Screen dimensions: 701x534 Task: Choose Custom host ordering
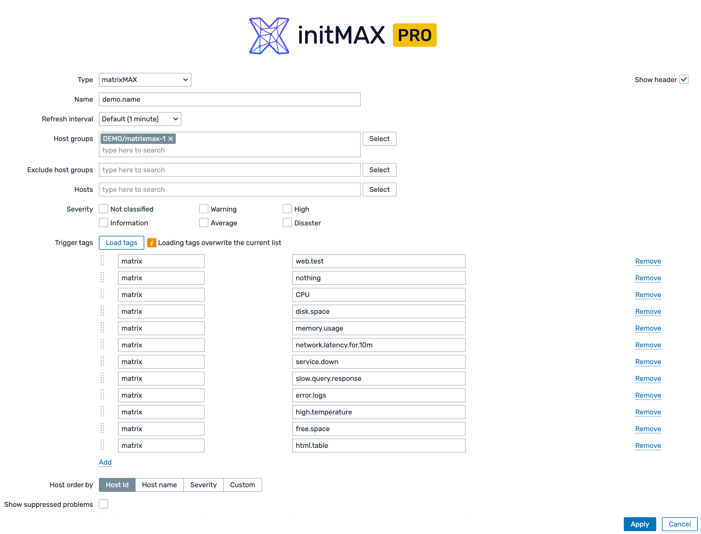click(x=242, y=485)
